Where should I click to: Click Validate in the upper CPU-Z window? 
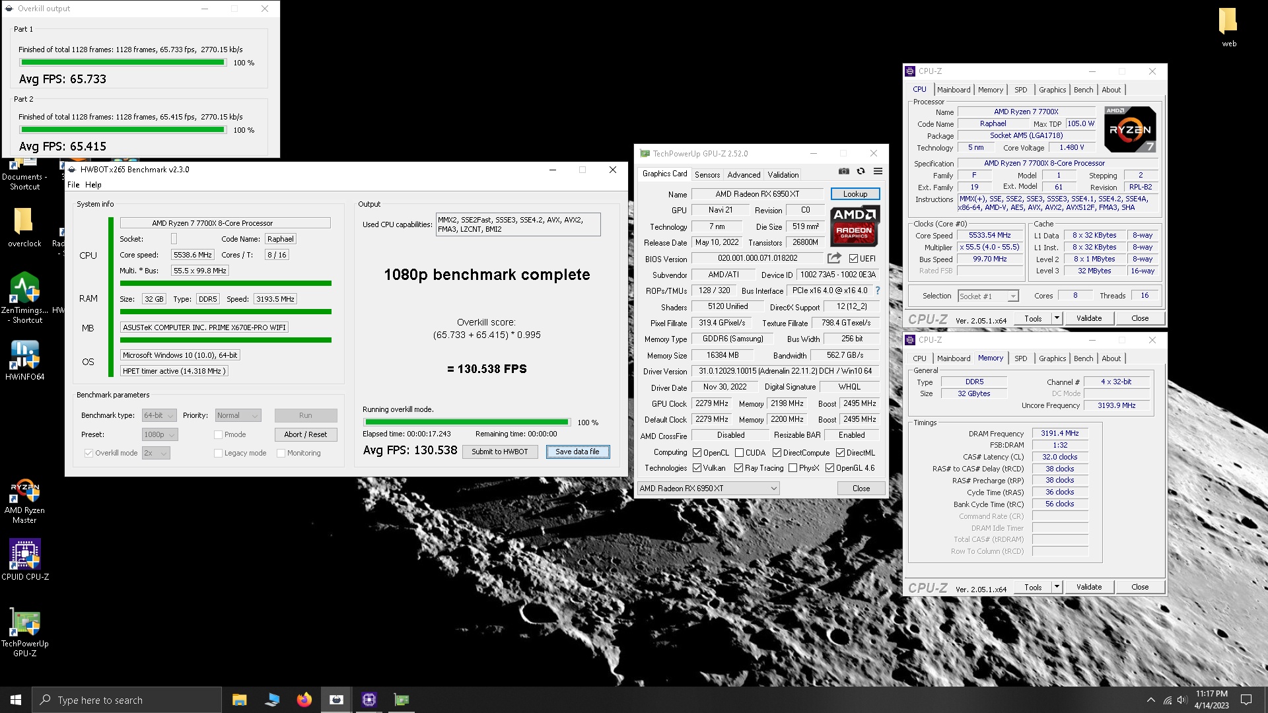(x=1088, y=318)
